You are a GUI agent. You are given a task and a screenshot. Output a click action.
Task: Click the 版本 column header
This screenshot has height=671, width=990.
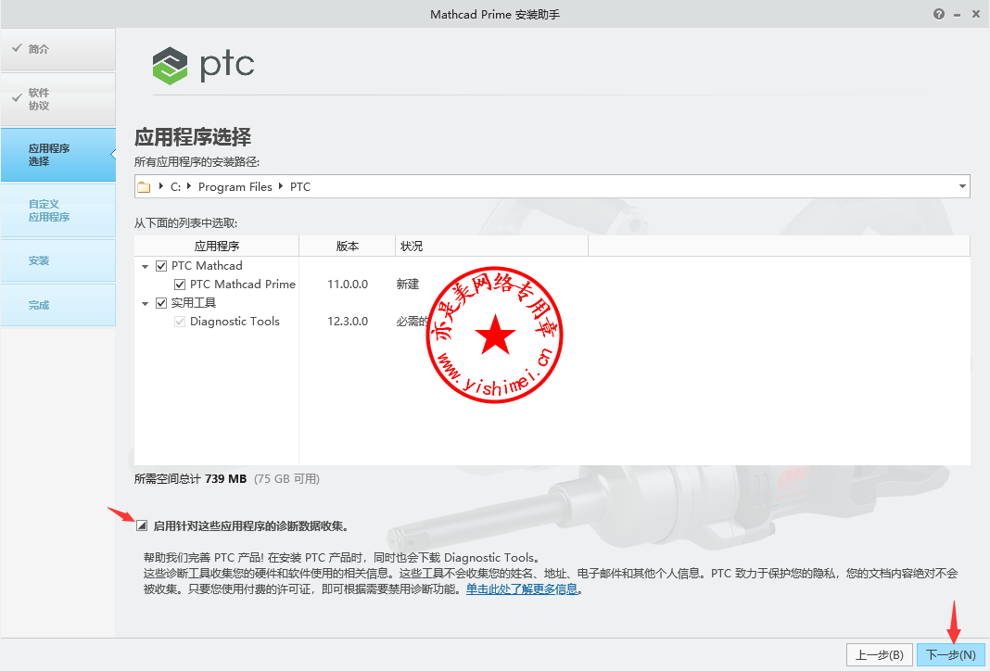348,247
